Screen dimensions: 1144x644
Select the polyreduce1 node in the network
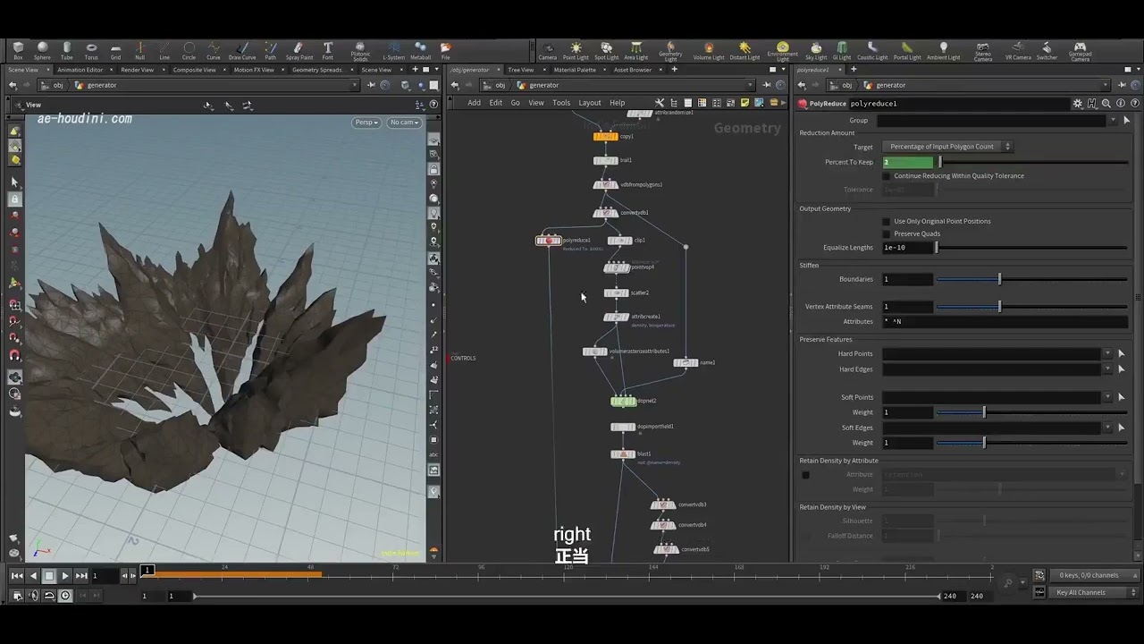pos(548,241)
